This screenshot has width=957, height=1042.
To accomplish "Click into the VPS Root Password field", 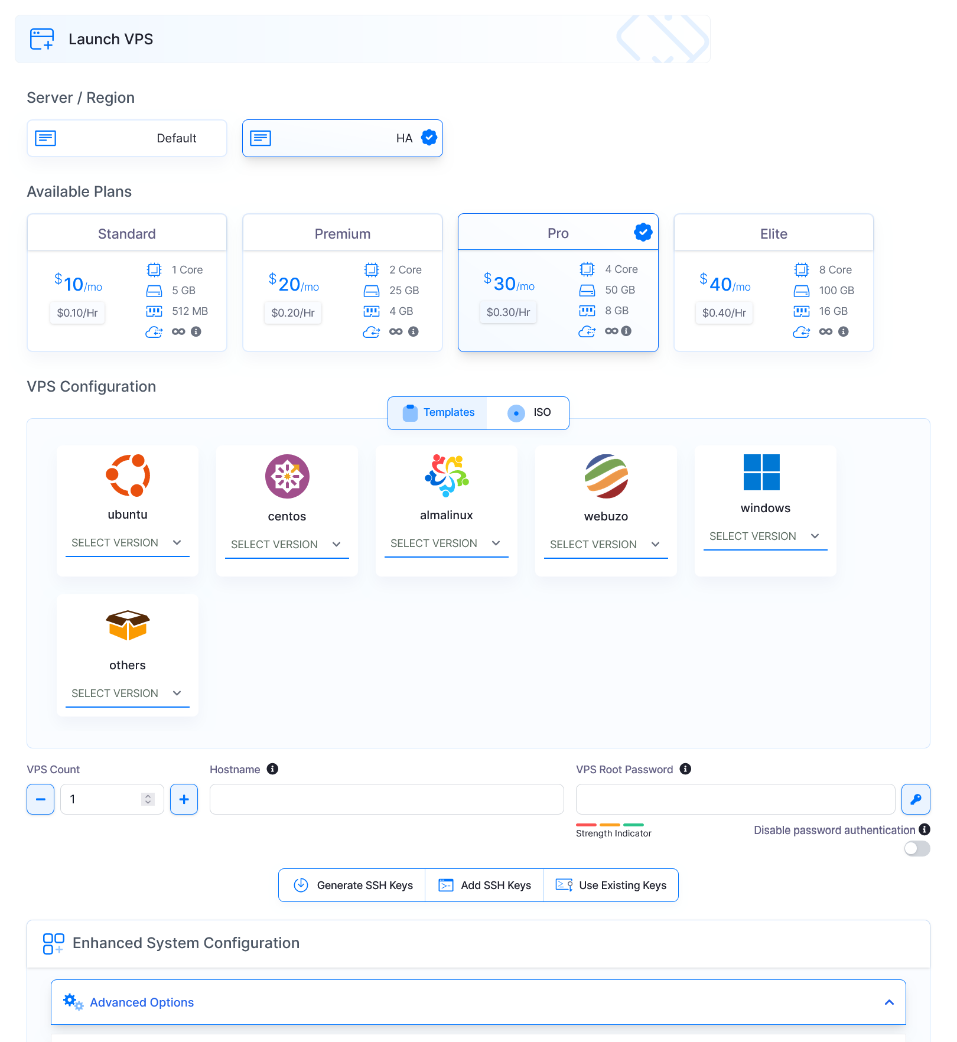I will pos(735,799).
